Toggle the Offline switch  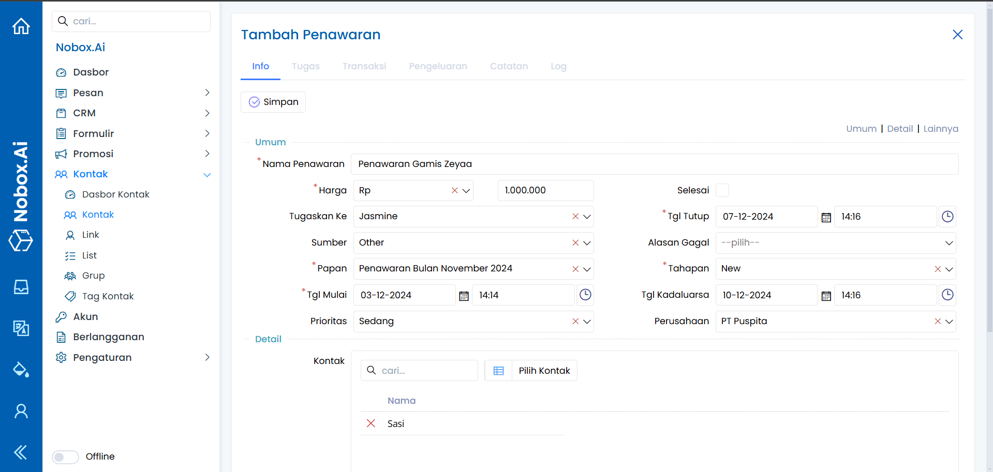pyautogui.click(x=65, y=457)
